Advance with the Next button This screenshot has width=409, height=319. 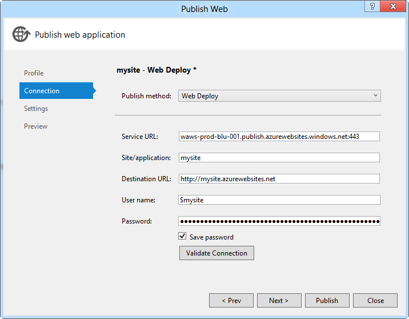[x=279, y=301]
